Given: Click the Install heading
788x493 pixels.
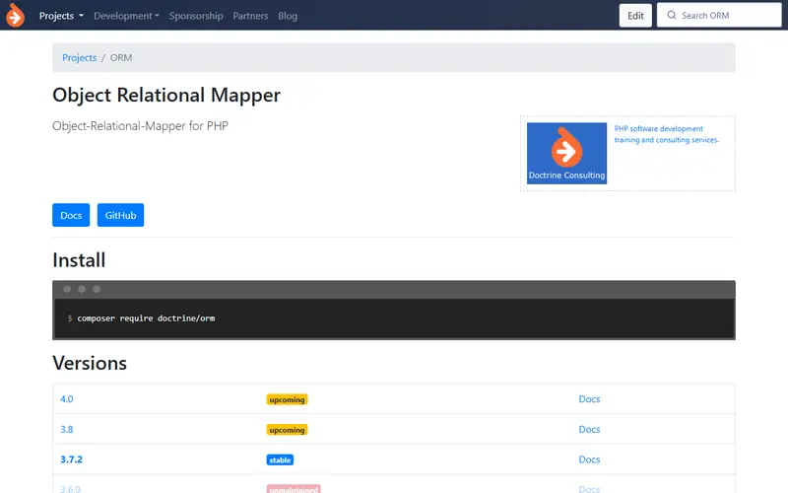Looking at the screenshot, I should point(79,260).
